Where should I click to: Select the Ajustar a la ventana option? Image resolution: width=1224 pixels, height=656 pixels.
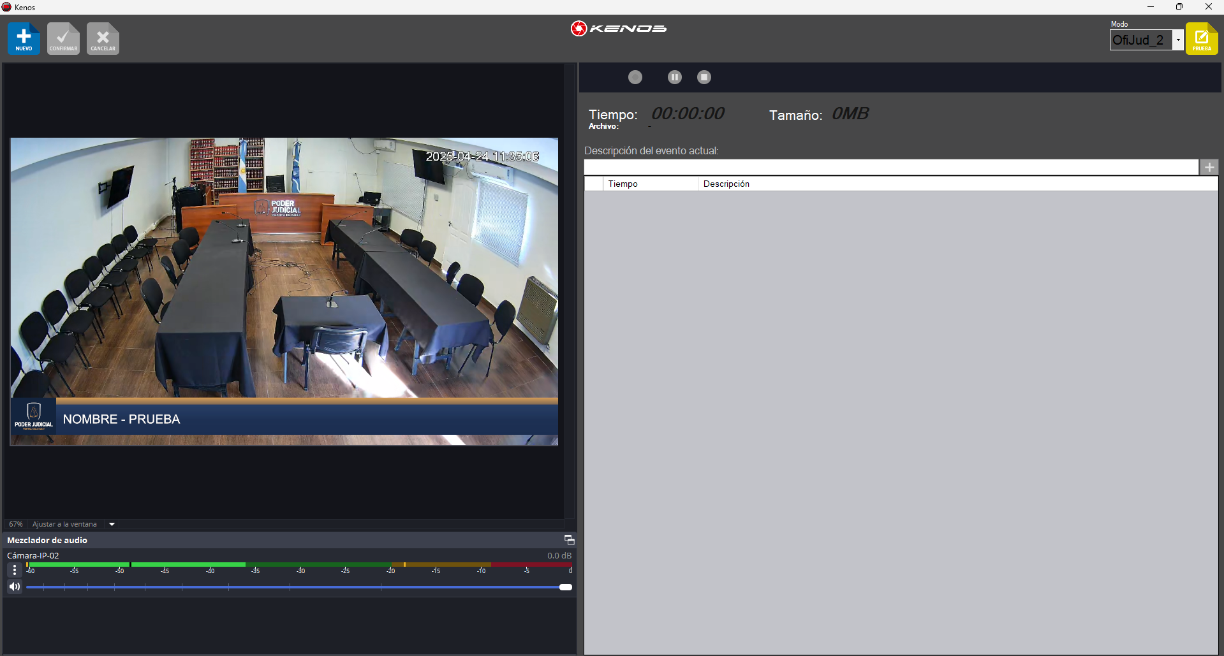coord(64,524)
